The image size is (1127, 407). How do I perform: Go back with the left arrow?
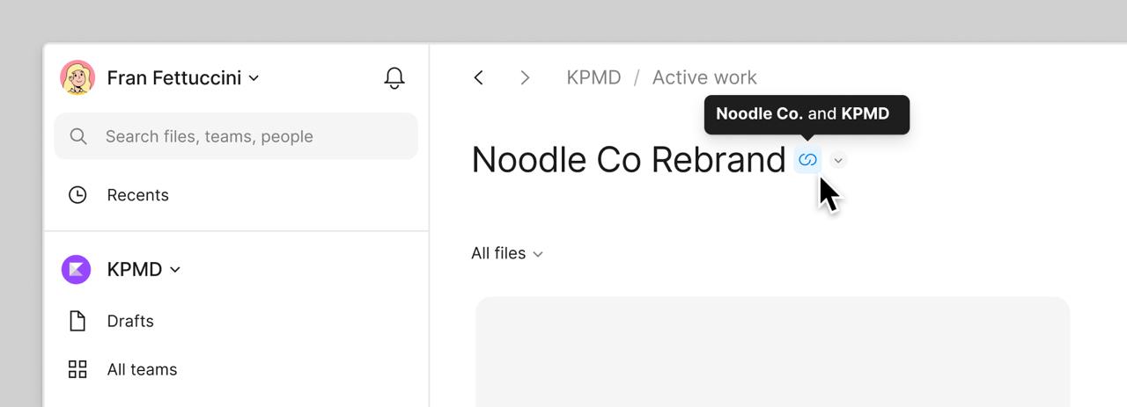click(x=479, y=78)
